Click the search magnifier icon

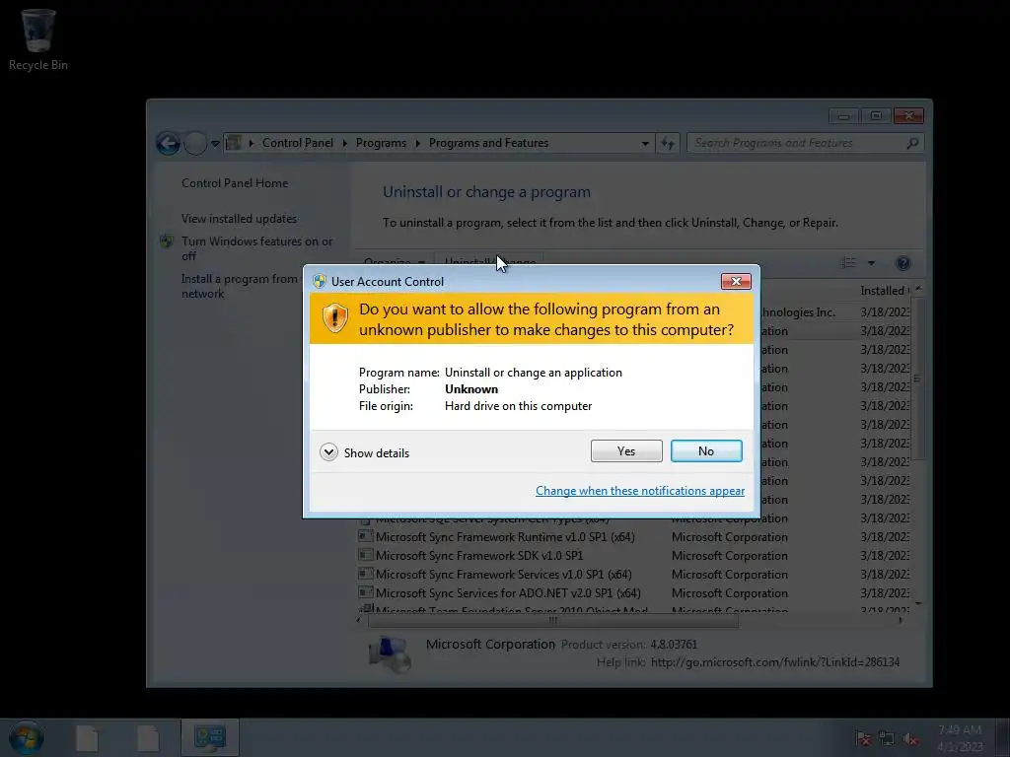click(x=912, y=143)
